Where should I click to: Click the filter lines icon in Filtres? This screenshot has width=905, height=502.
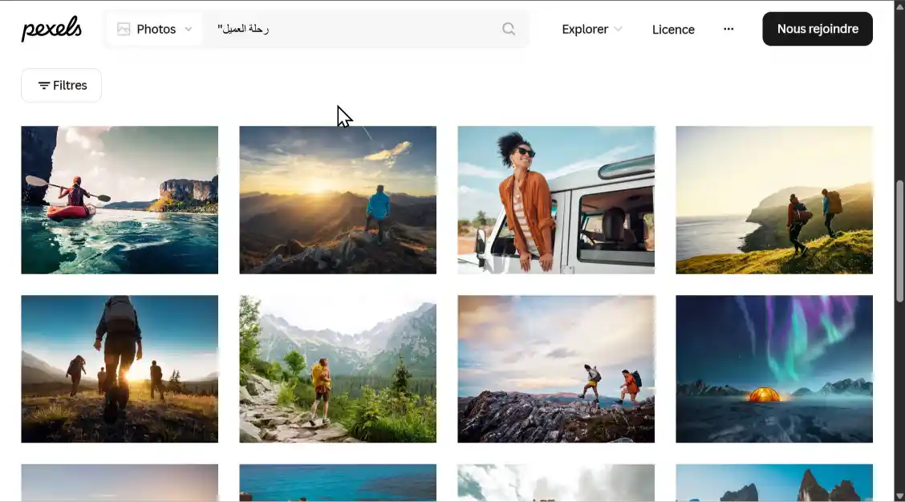44,86
